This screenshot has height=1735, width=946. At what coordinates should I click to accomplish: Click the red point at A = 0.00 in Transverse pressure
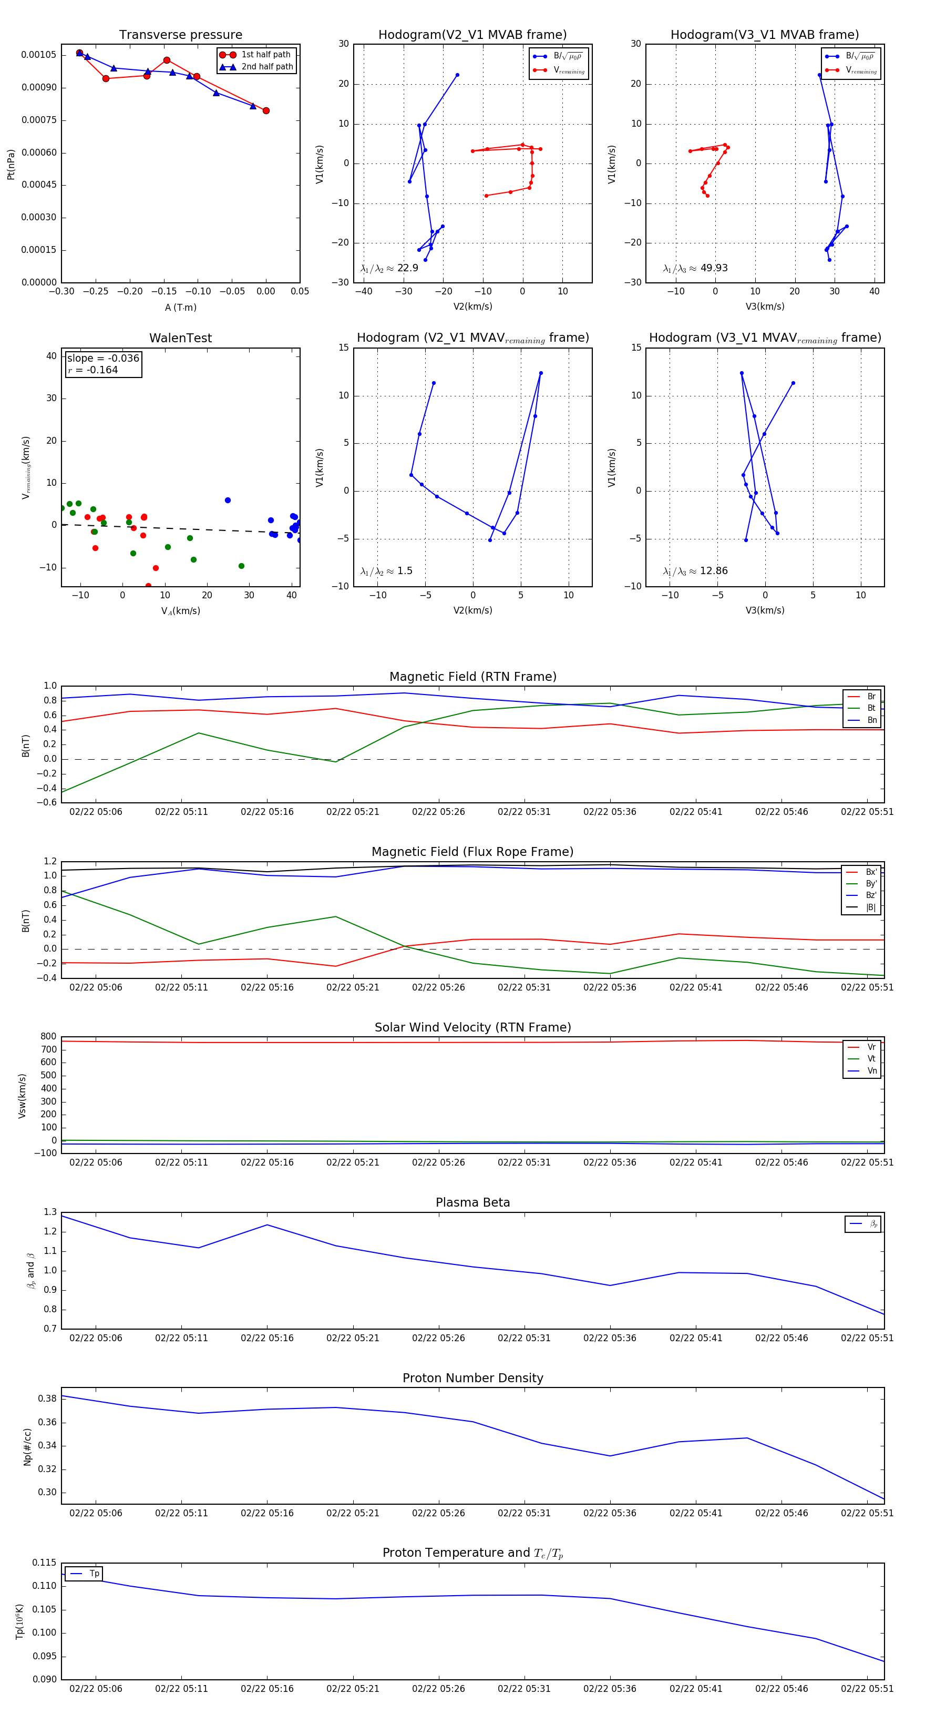tap(266, 110)
